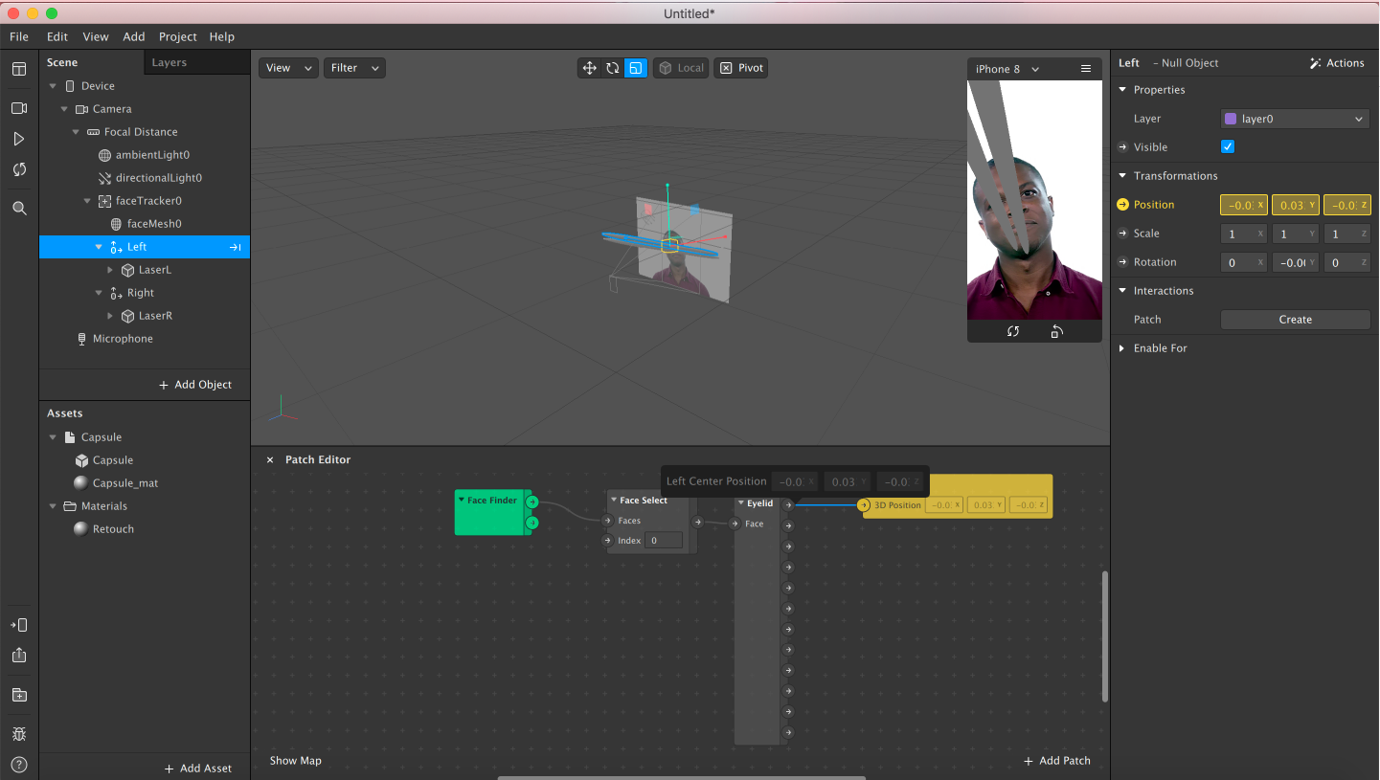Collapse the faceTracker0 tree item

tap(87, 201)
